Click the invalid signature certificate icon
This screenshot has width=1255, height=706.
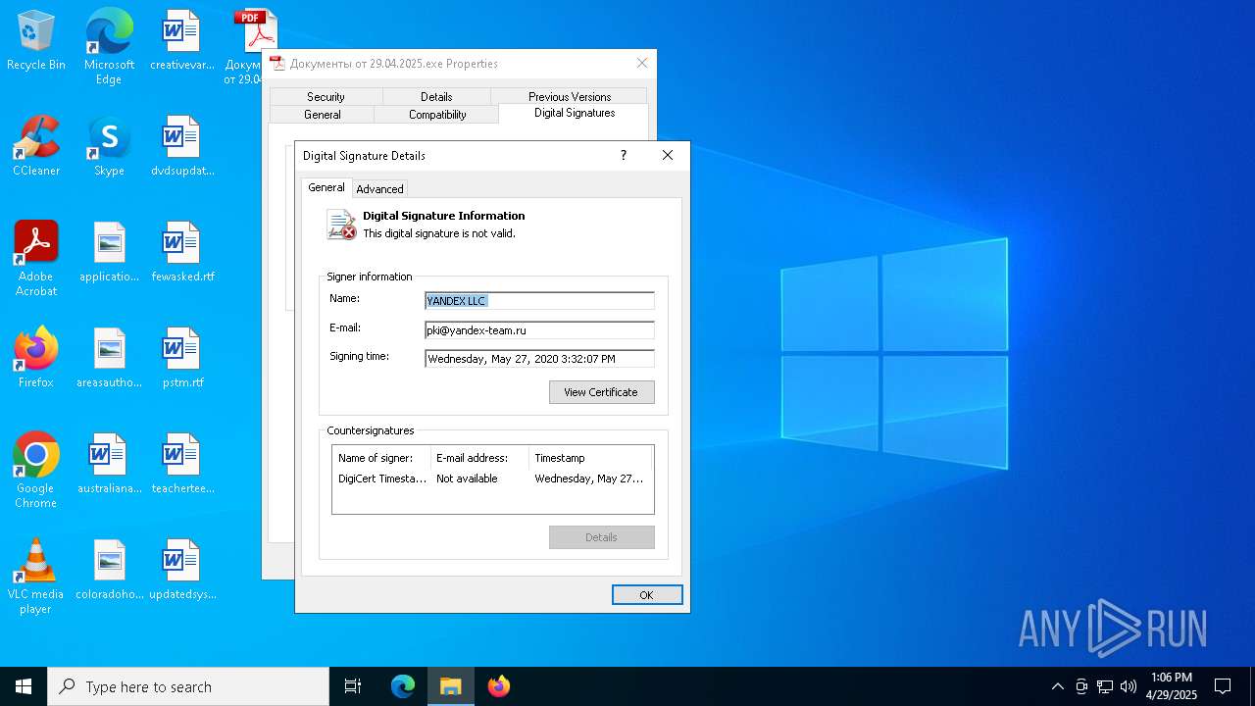(341, 225)
